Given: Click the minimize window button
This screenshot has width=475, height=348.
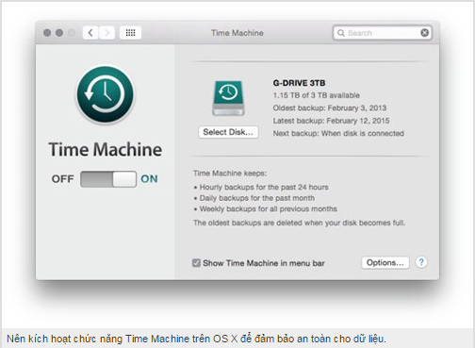Looking at the screenshot, I should click(x=59, y=33).
